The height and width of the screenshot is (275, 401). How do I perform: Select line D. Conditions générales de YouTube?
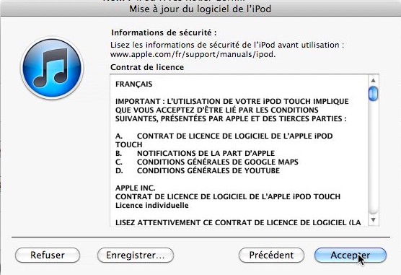point(198,171)
